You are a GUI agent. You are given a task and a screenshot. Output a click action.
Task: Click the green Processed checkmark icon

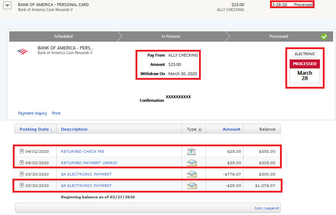click(x=324, y=37)
